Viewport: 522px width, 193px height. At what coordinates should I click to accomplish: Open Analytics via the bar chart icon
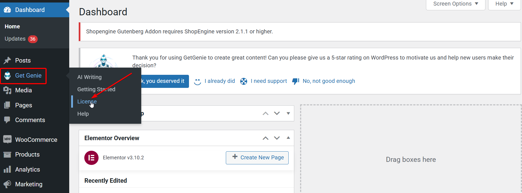(x=8, y=169)
